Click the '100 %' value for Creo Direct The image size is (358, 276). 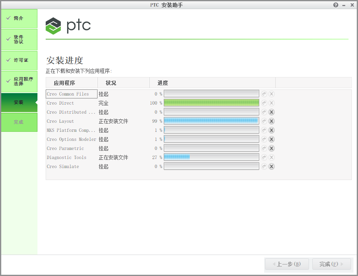156,103
